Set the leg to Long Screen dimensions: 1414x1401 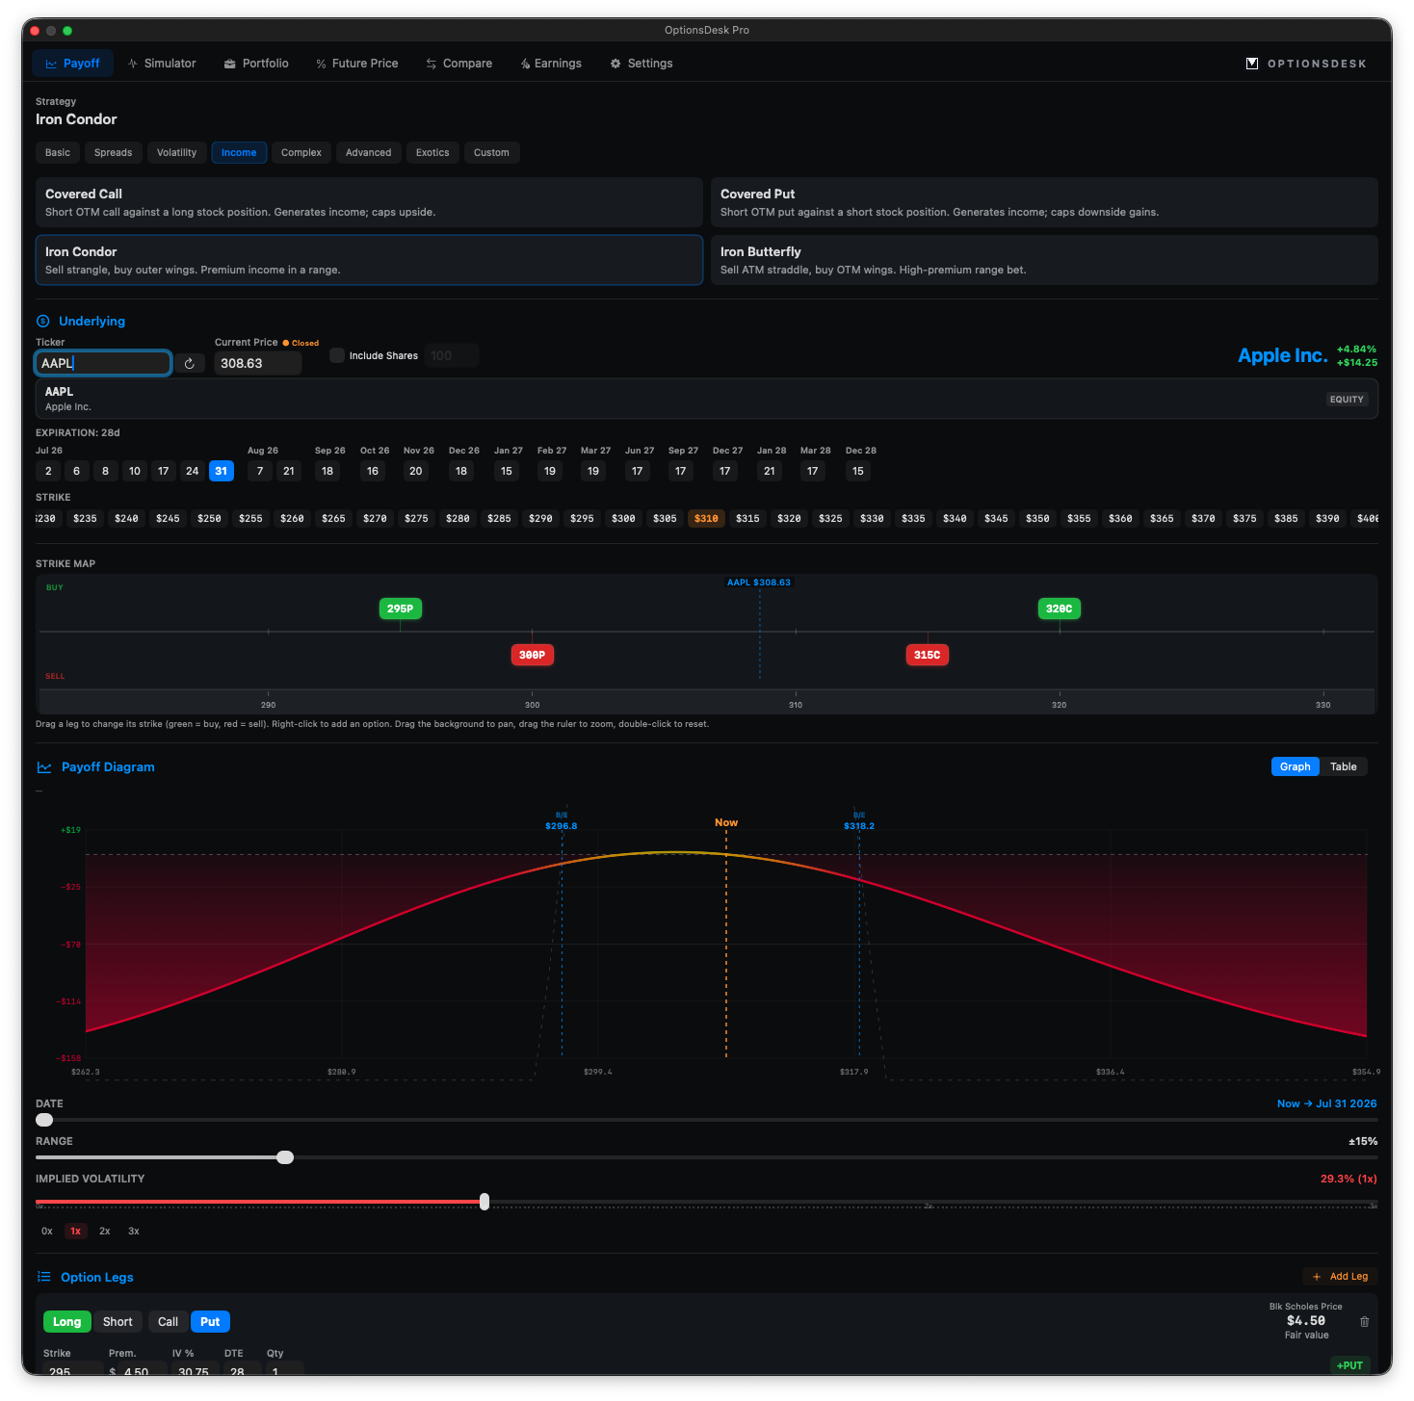click(x=67, y=1321)
